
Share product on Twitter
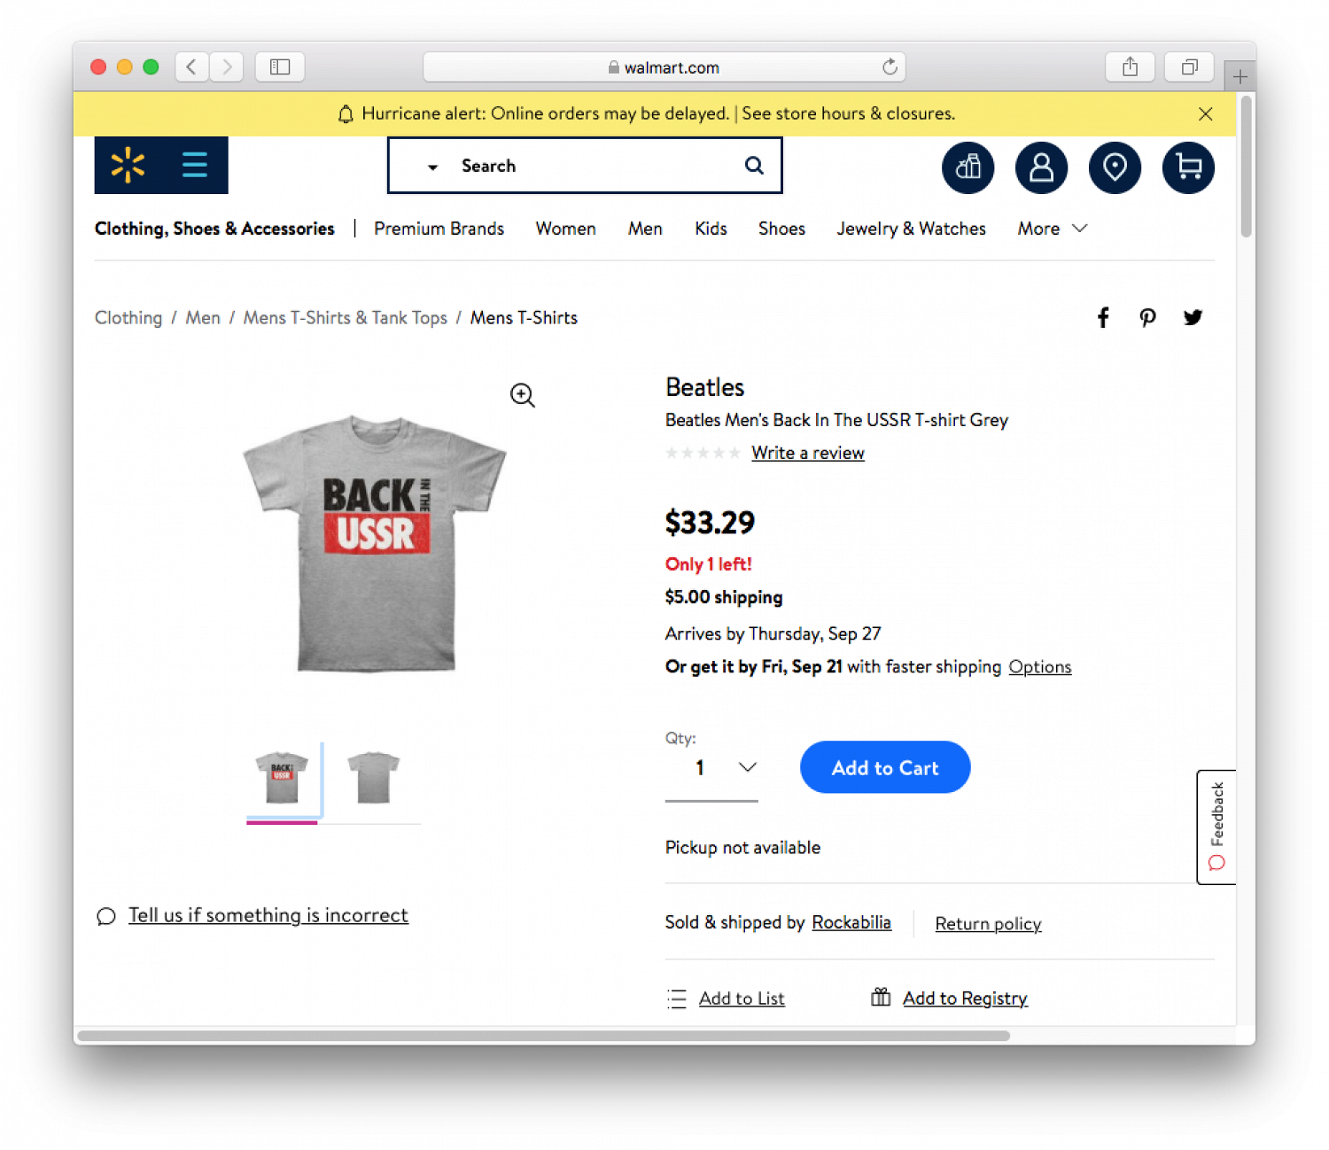click(1193, 317)
